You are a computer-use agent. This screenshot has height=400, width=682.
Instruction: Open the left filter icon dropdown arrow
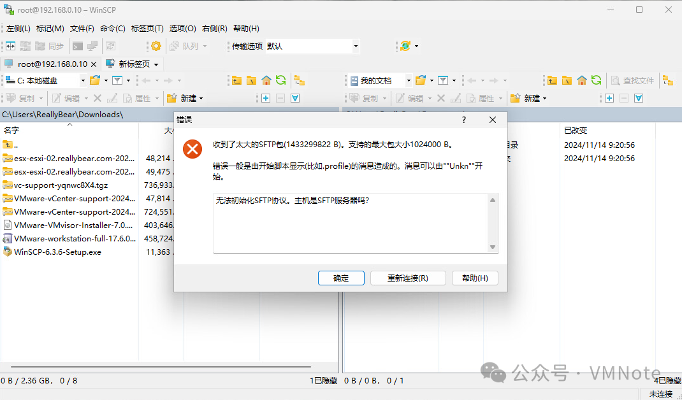[128, 80]
